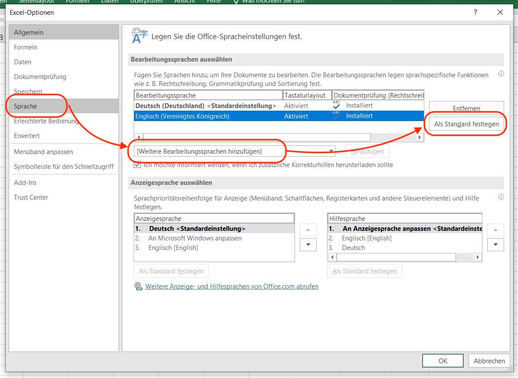Show info icon for Anzeigesprache section
Image resolution: width=518 pixels, height=378 pixels.
coord(501,197)
